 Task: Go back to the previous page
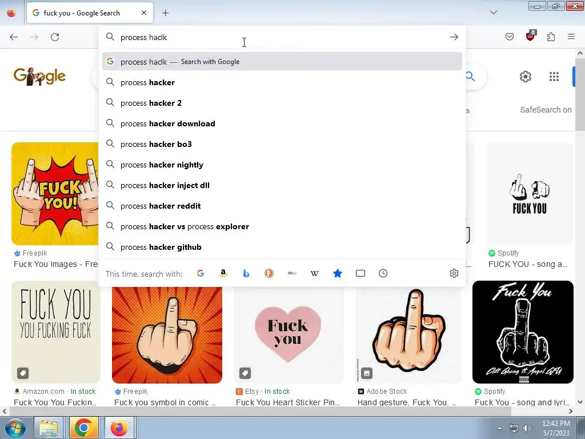(14, 37)
